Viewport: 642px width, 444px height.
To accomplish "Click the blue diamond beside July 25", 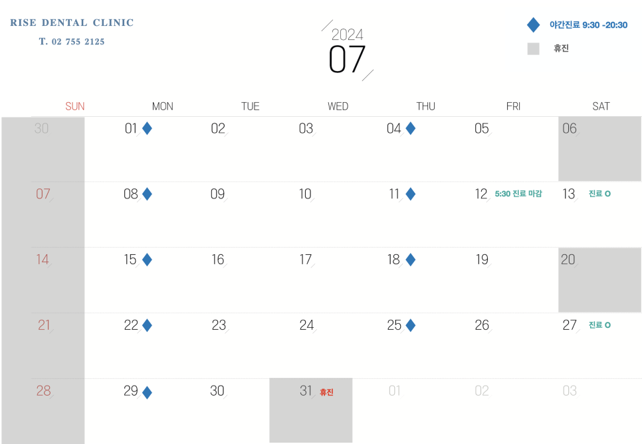I will pos(410,326).
